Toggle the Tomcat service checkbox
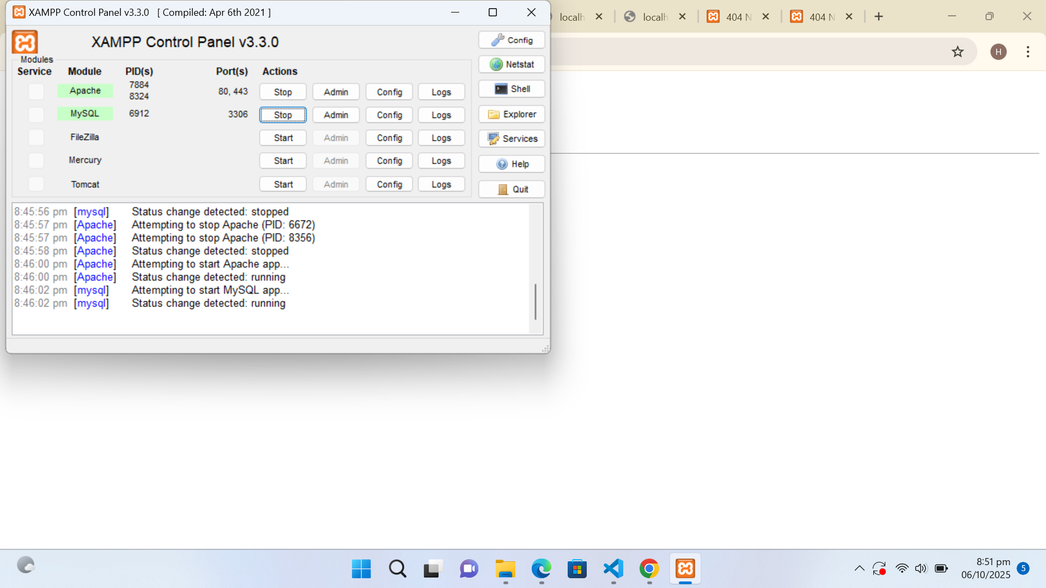 [x=36, y=184]
